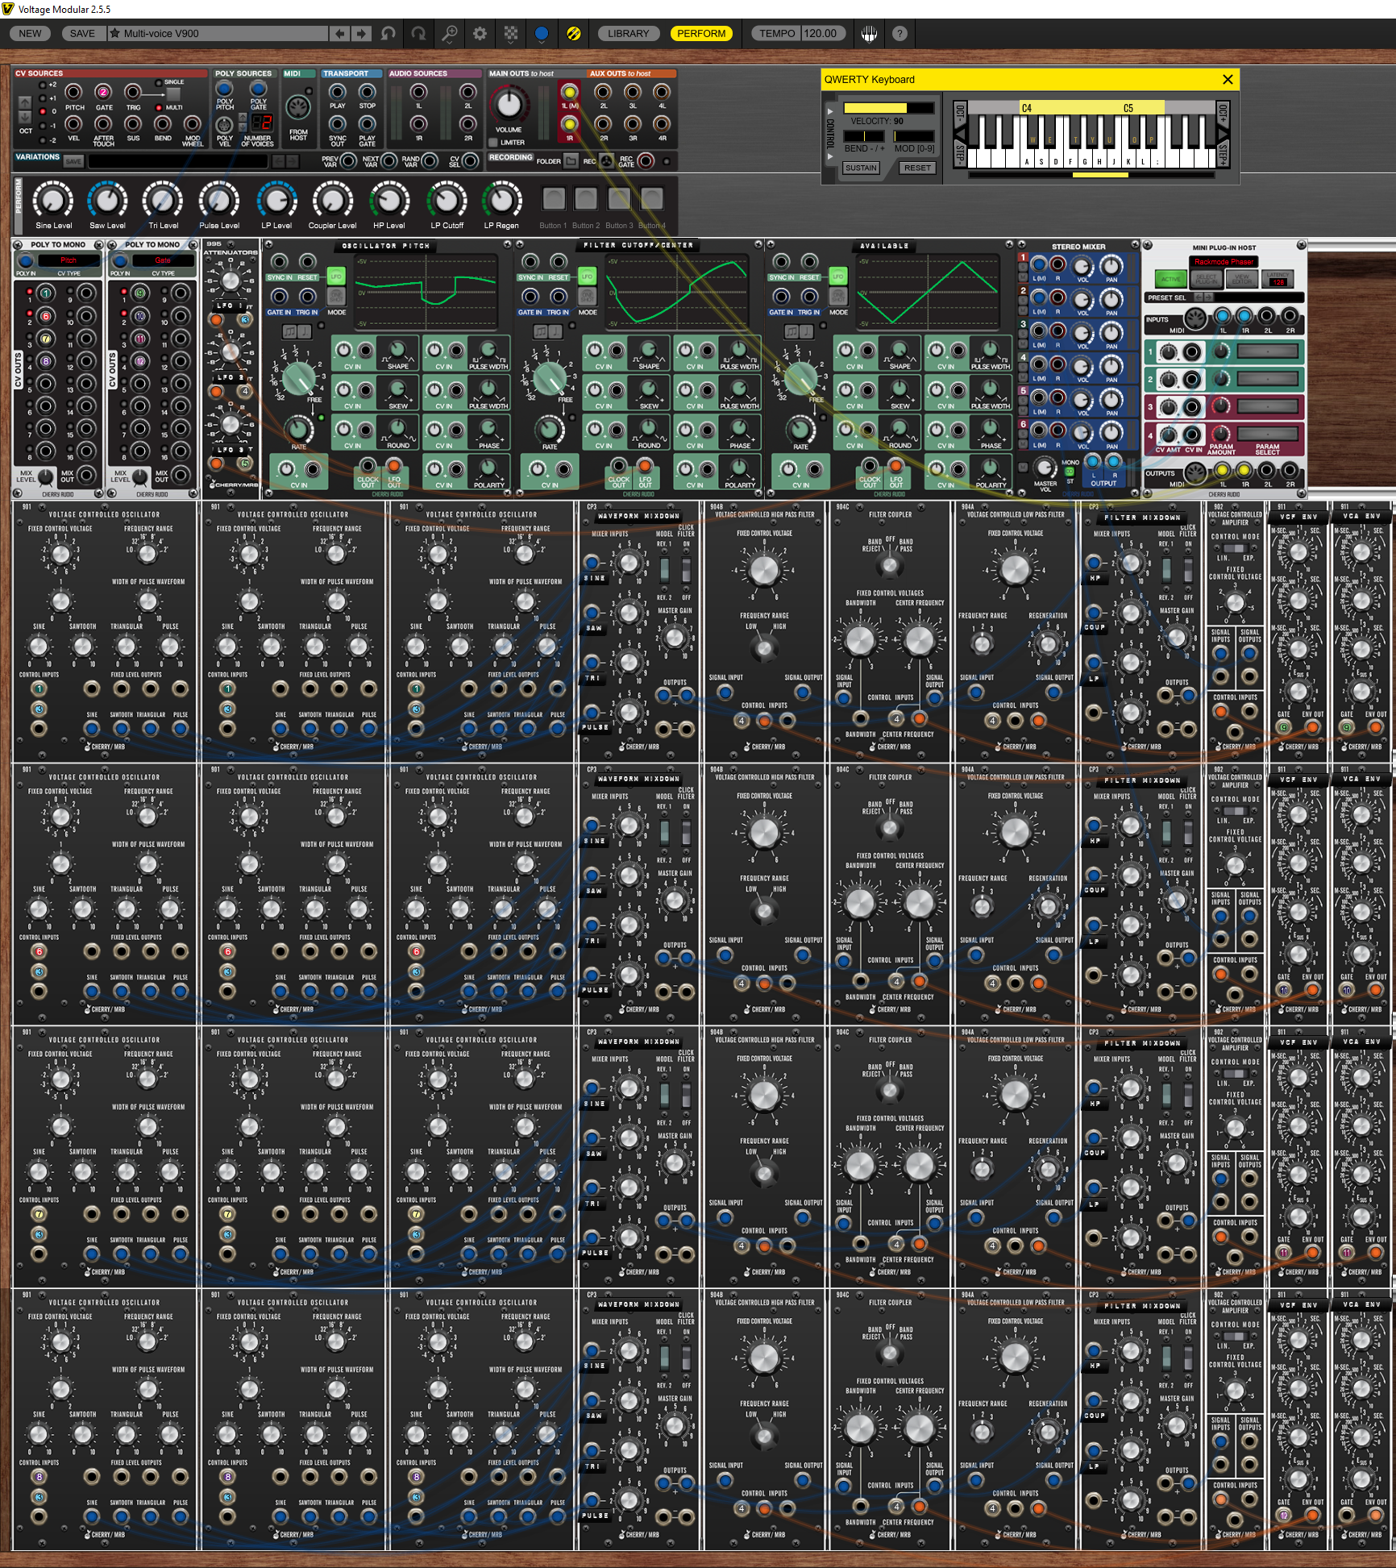
Task: Mute the Stereo Mixer master output
Action: [x=1023, y=466]
